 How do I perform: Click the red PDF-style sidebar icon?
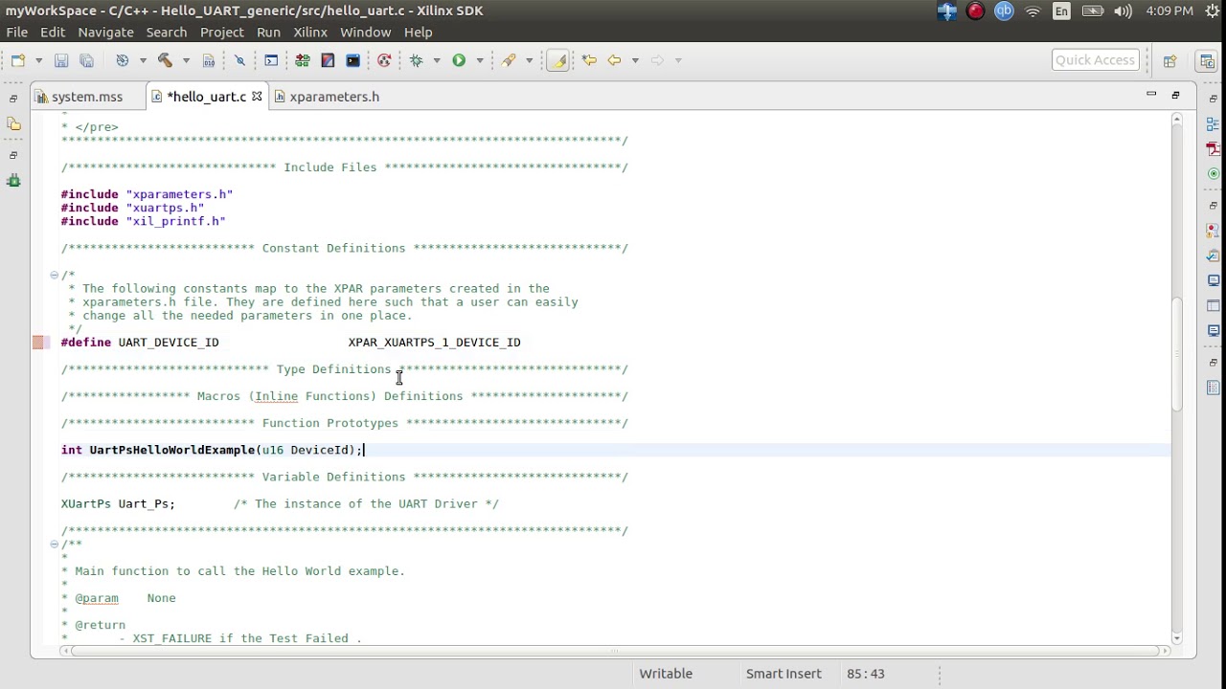tap(1213, 149)
